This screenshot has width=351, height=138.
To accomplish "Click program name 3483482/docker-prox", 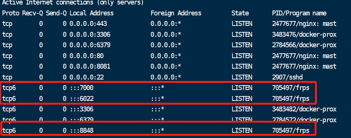I will tap(304, 109).
